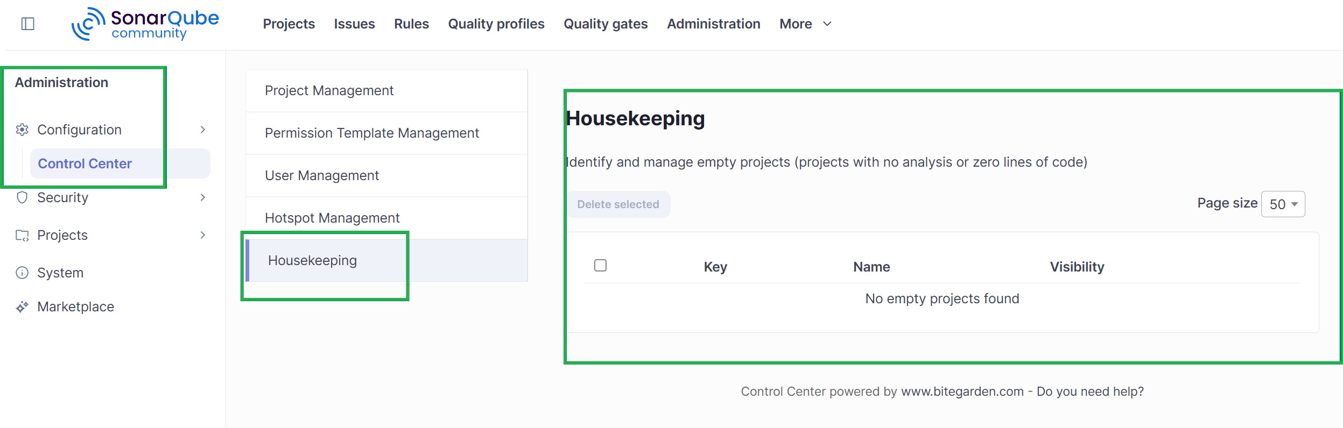Toggle the select-all checkbox in the table header
Image resolution: width=1343 pixels, height=428 pixels.
[600, 265]
